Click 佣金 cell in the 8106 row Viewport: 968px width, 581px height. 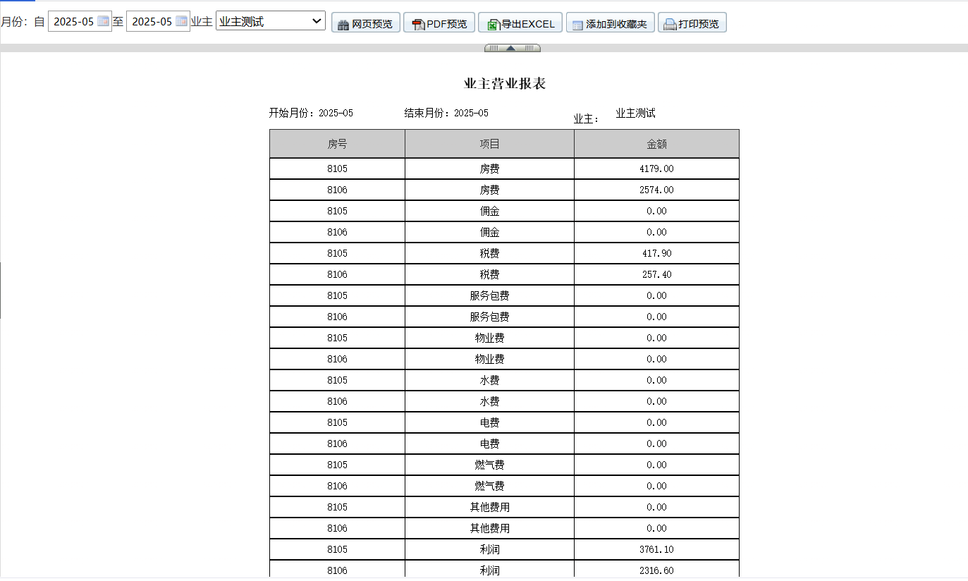click(x=489, y=232)
